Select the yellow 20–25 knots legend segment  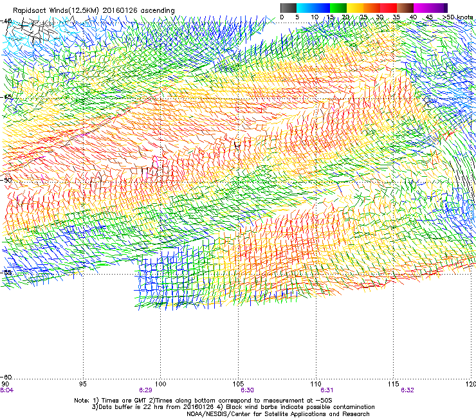pos(355,8)
